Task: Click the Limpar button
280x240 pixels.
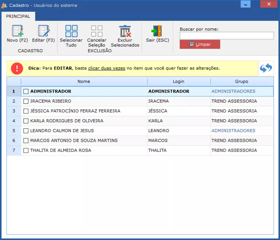Action: click(200, 44)
